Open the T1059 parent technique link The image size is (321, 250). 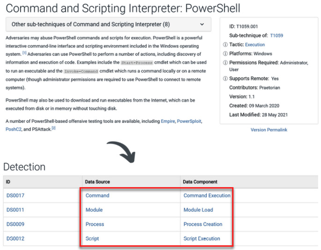pyautogui.click(x=277, y=36)
